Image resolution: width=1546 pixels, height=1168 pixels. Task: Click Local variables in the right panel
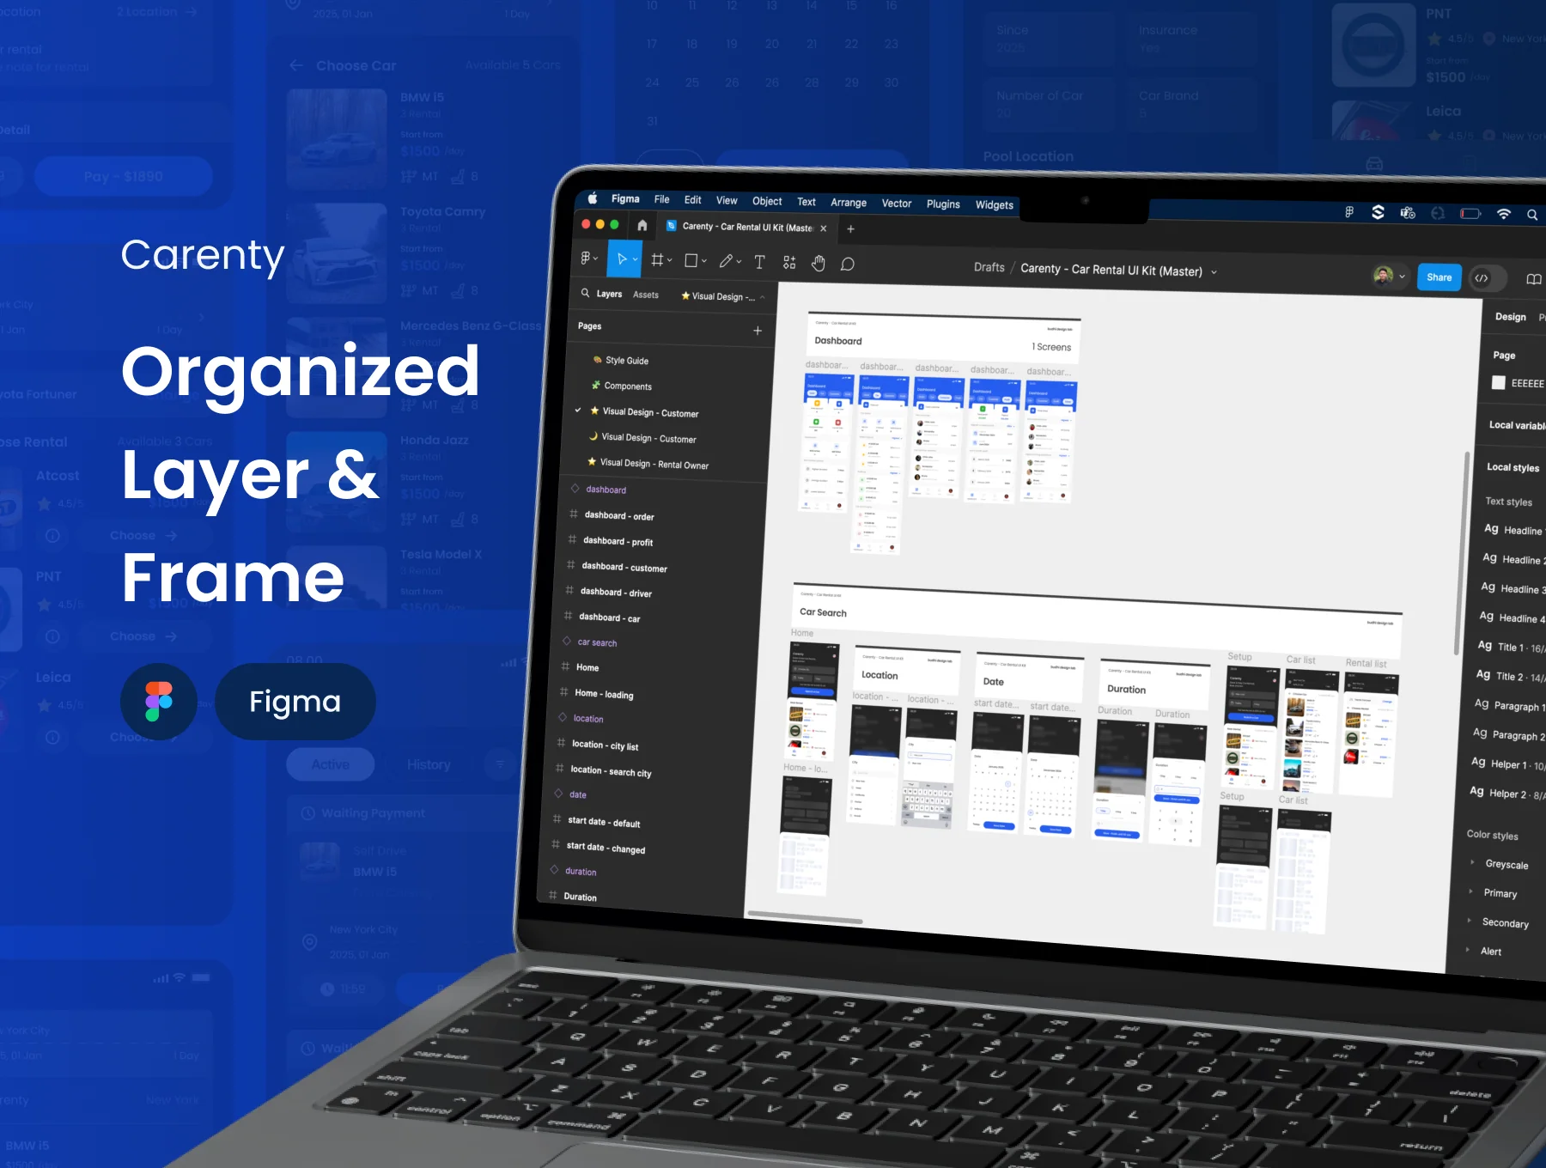click(x=1516, y=425)
